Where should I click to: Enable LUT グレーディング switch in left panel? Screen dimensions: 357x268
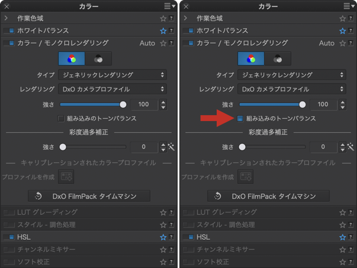(x=9, y=213)
